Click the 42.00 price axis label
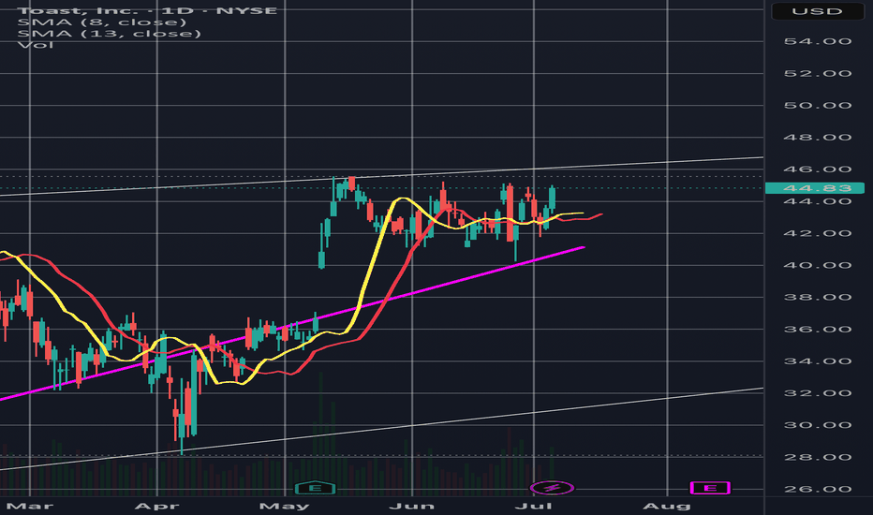 click(x=818, y=233)
